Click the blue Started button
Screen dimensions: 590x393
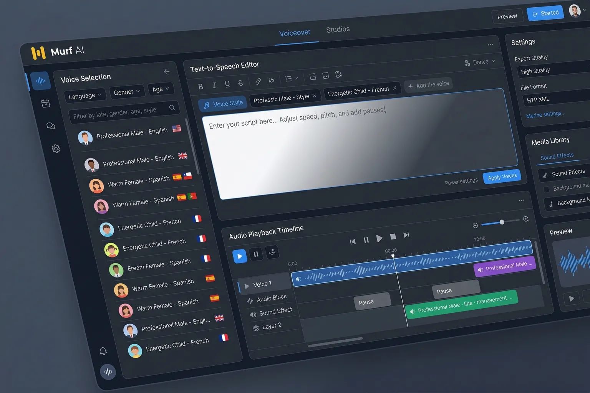point(545,13)
